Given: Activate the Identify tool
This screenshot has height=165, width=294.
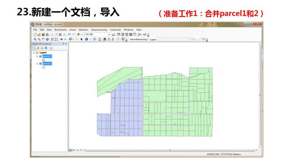Looking at the screenshot, I should pyautogui.click(x=87, y=39).
